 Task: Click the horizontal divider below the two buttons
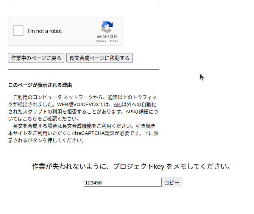click(84, 70)
